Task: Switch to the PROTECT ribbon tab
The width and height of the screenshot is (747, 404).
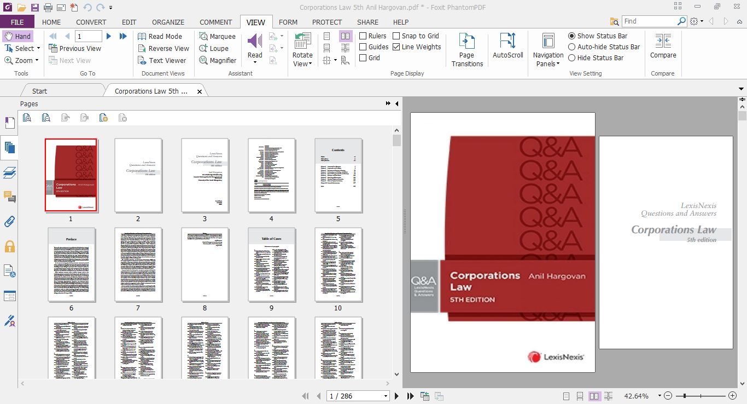Action: coord(327,22)
